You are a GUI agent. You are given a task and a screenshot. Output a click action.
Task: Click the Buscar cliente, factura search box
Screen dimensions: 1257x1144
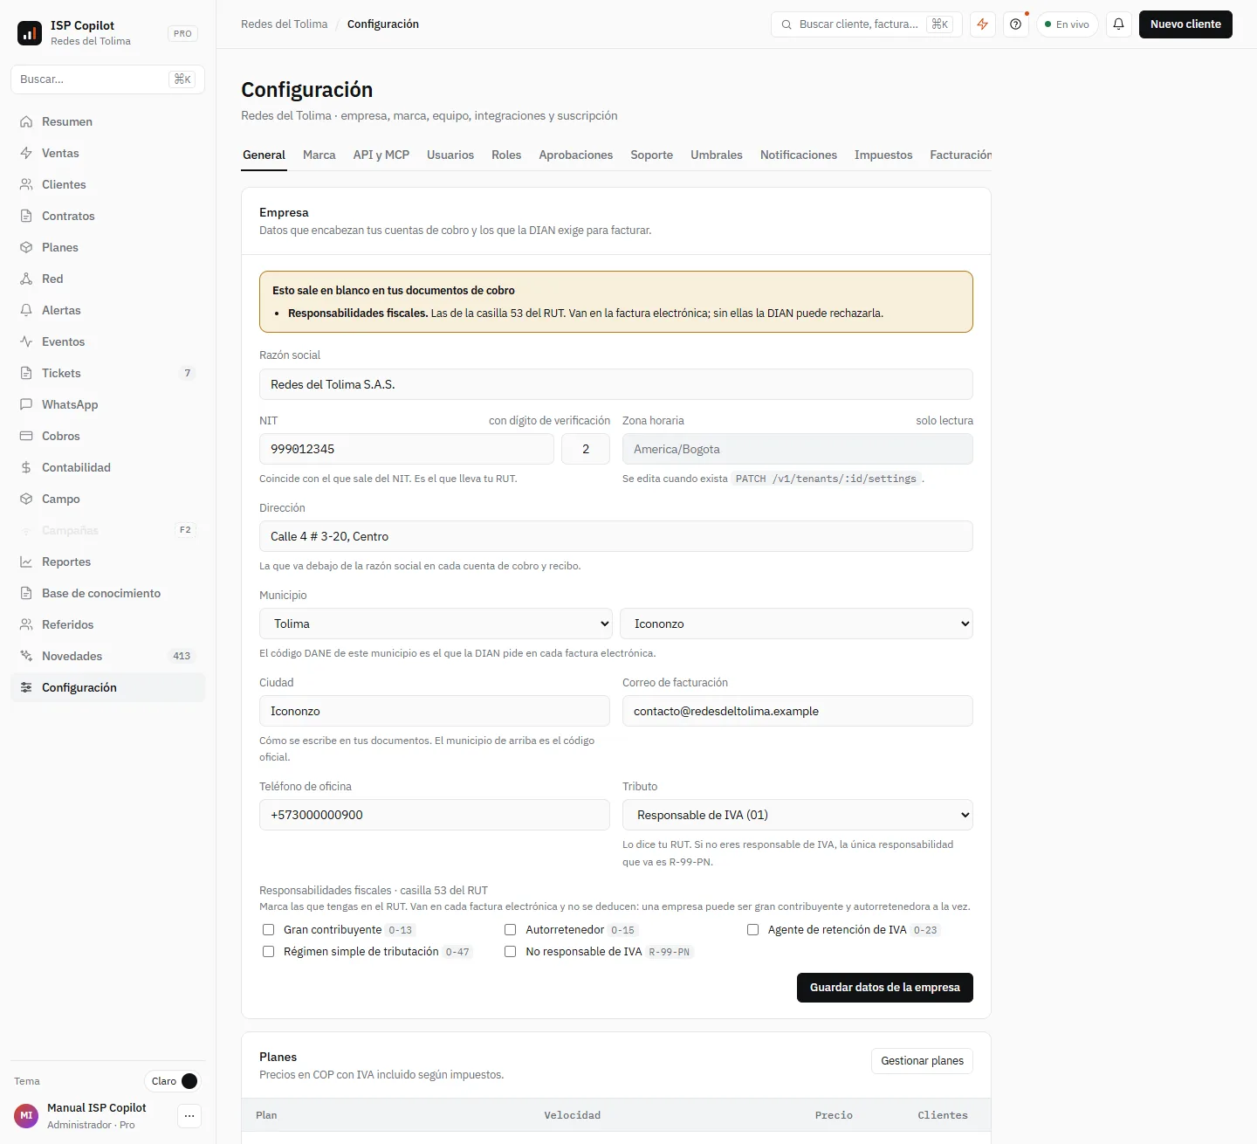pyautogui.click(x=866, y=24)
